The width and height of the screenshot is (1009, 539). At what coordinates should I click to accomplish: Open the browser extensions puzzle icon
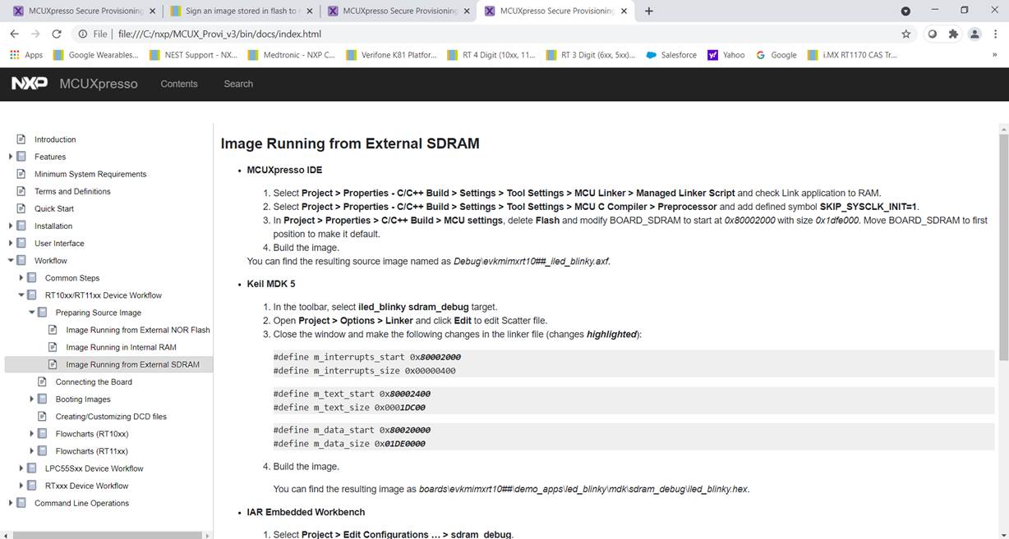pyautogui.click(x=952, y=34)
